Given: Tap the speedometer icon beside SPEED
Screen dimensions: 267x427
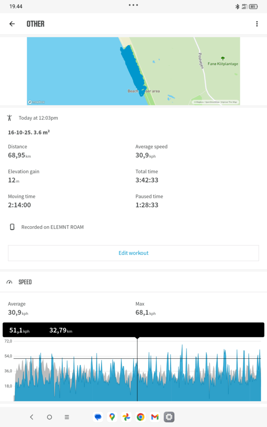Looking at the screenshot, I should point(10,282).
